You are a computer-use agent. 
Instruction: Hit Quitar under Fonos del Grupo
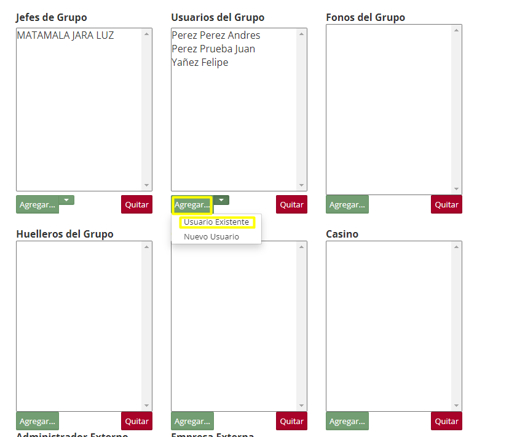pos(446,205)
